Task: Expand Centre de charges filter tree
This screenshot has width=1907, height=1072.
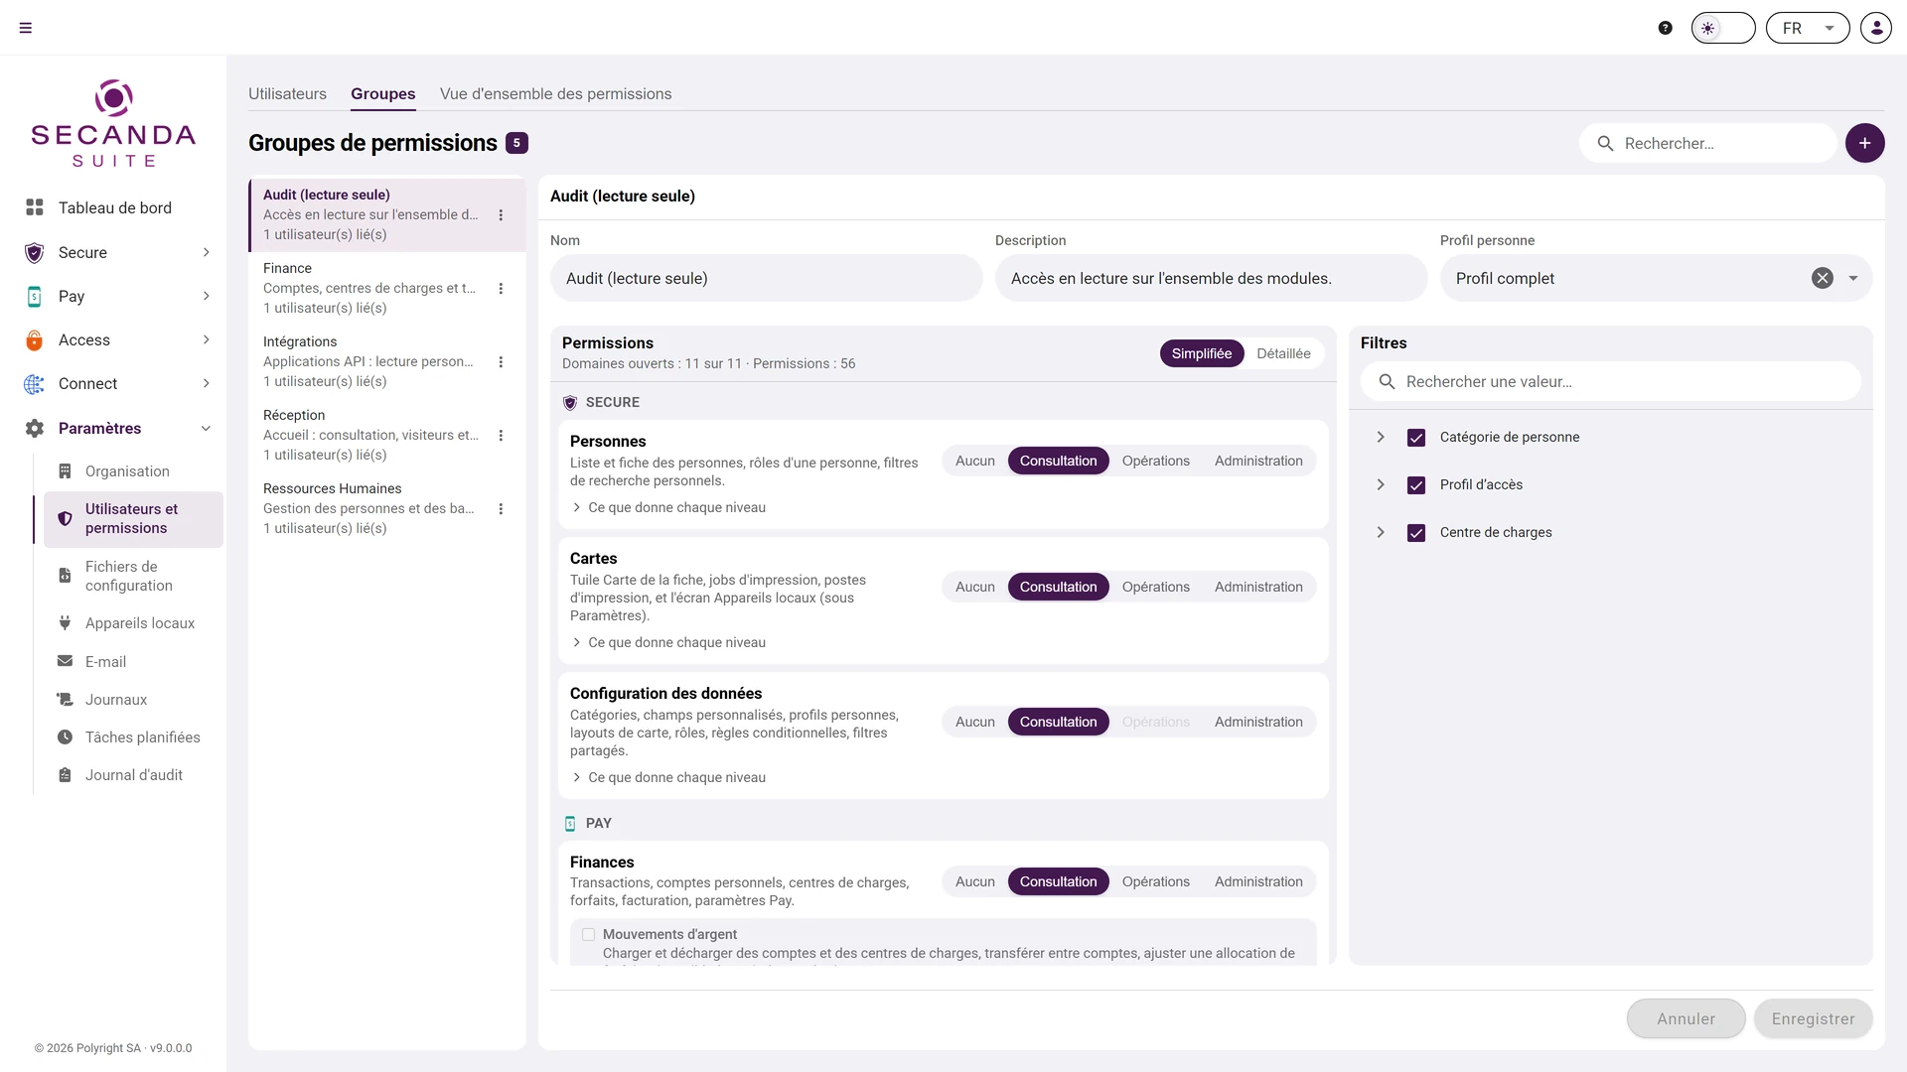Action: point(1381,532)
